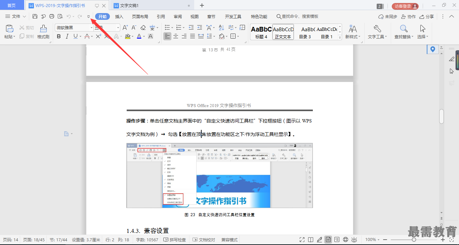The image size is (459, 245).
Task: Click the Export to PDF icon
Action: point(43,16)
